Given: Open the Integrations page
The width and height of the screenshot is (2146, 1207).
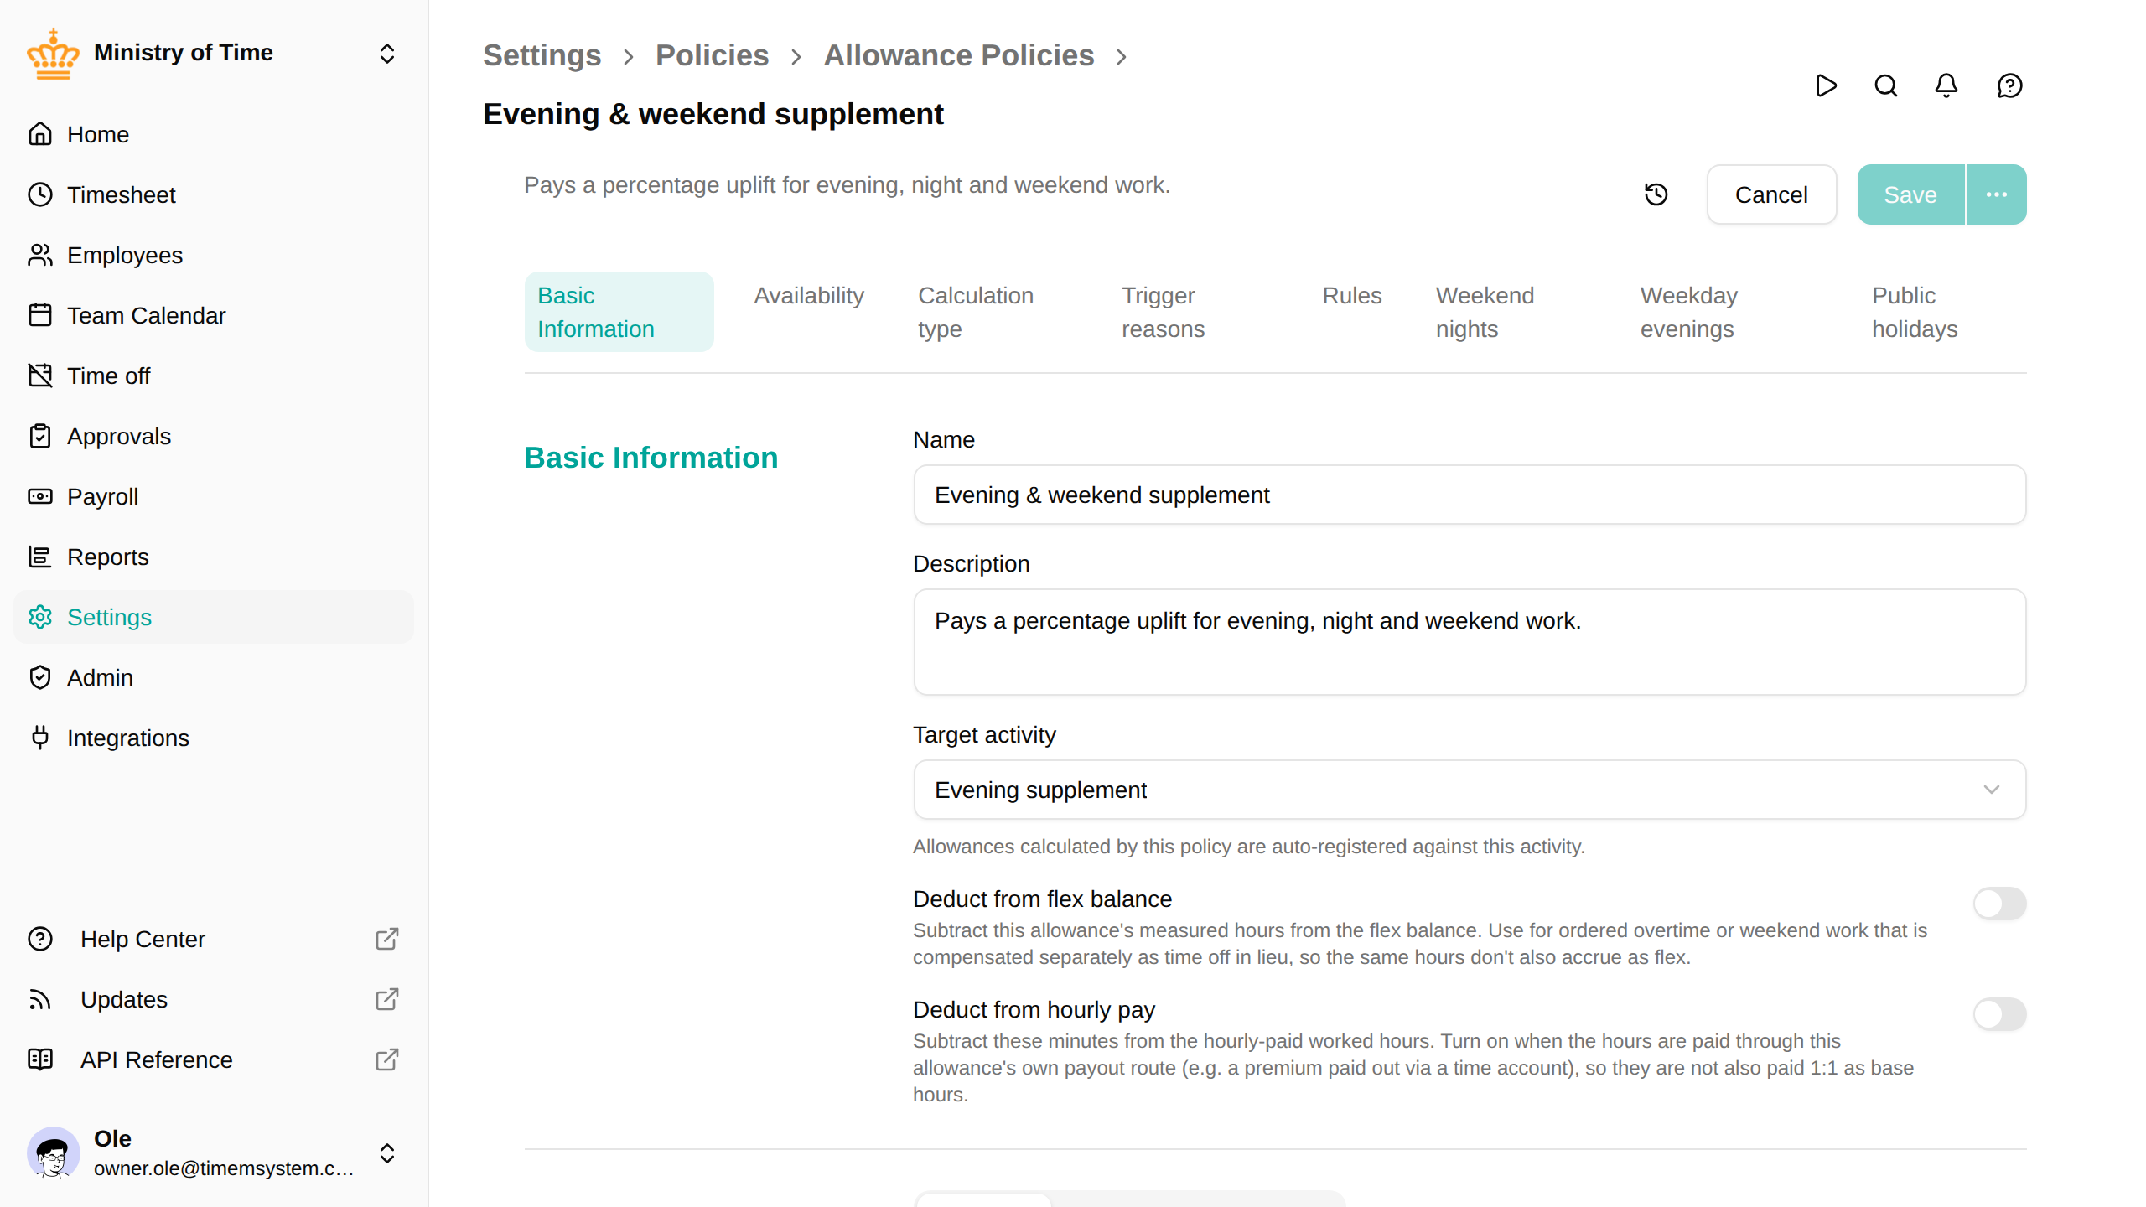Looking at the screenshot, I should pos(214,738).
